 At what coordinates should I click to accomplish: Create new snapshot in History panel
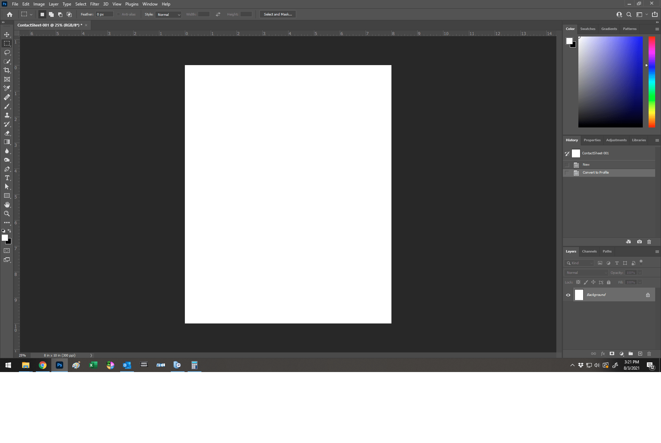639,242
